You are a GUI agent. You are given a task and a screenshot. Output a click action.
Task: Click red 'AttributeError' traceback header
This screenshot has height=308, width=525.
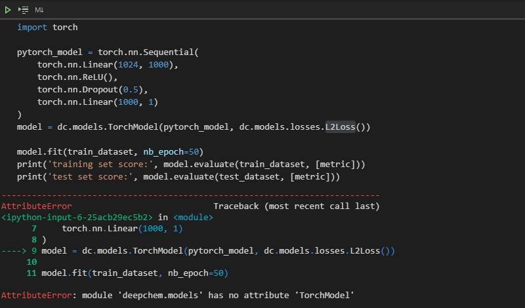click(37, 206)
